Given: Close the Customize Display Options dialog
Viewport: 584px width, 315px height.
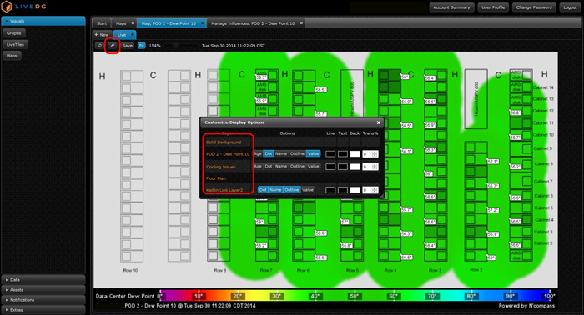Looking at the screenshot, I should (x=379, y=122).
